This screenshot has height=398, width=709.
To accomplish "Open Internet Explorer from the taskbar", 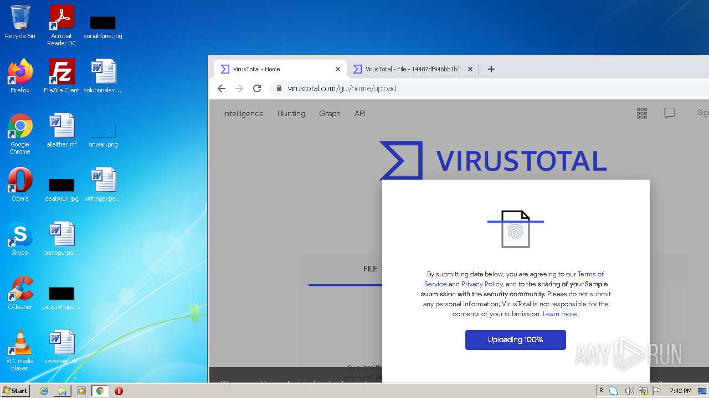I will [x=44, y=391].
